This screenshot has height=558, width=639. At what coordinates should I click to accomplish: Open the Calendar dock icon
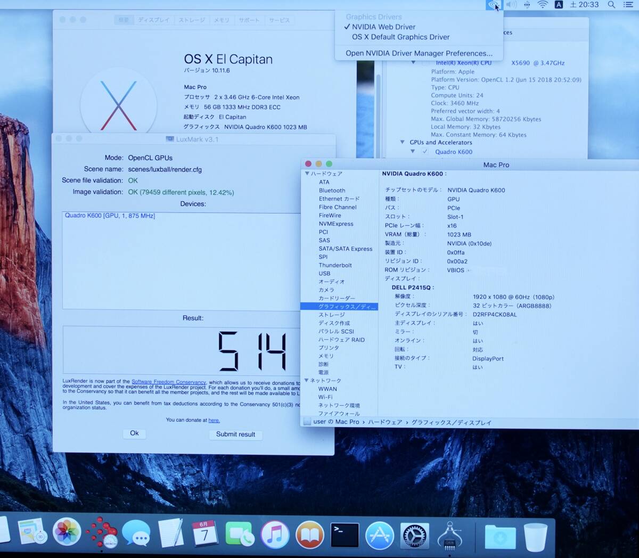pyautogui.click(x=204, y=533)
